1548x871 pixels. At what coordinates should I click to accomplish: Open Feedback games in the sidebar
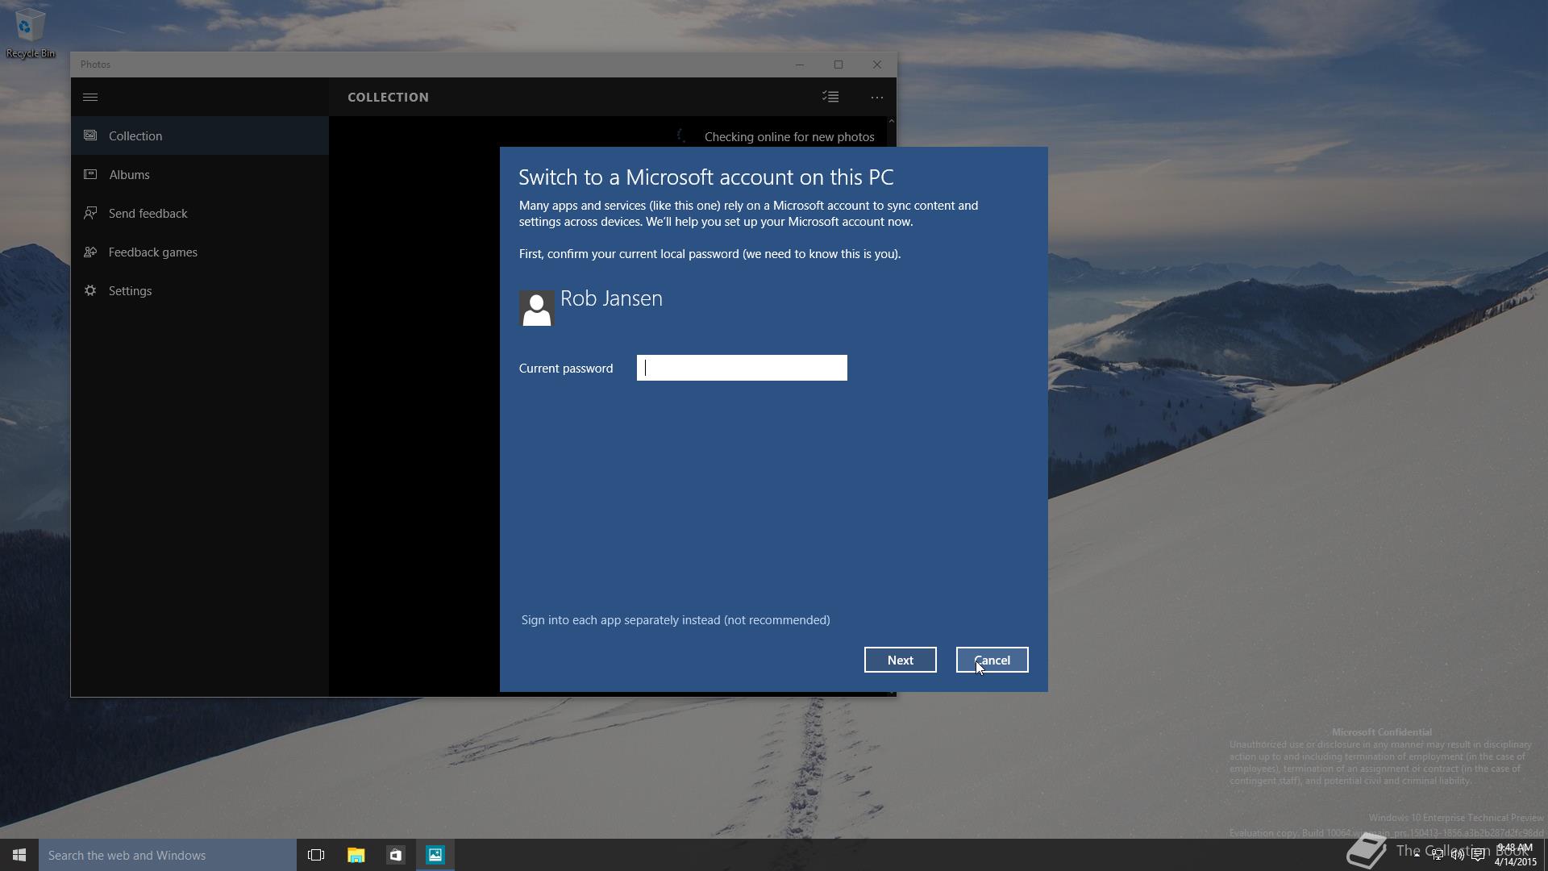tap(200, 252)
